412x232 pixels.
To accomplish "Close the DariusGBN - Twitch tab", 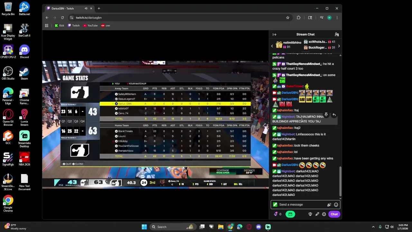I will click(x=91, y=8).
